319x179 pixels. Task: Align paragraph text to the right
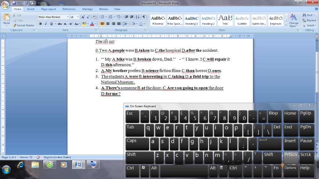(x=113, y=24)
